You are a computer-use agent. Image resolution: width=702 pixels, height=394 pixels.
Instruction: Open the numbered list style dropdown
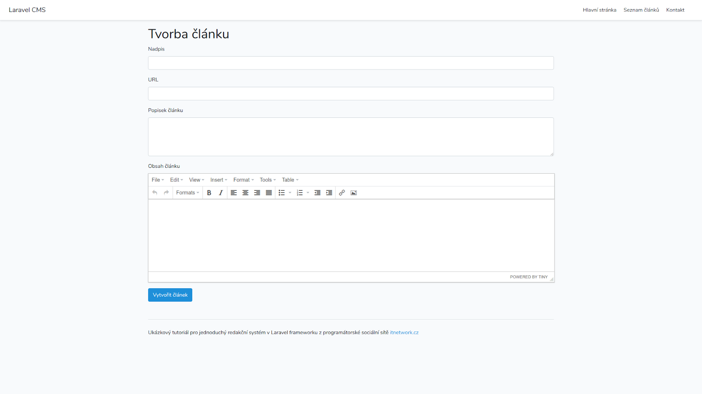pyautogui.click(x=307, y=193)
